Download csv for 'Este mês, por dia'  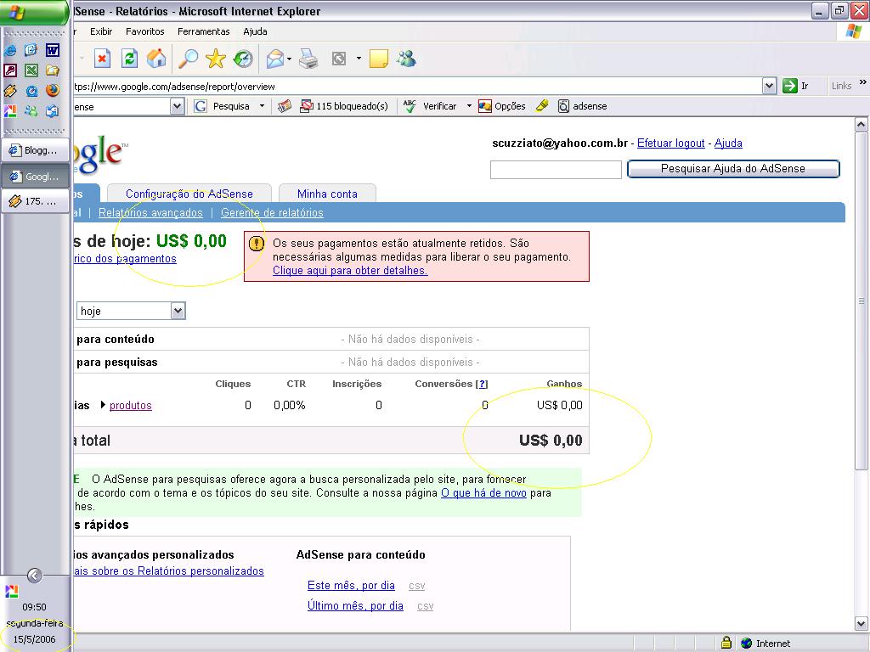coord(416,586)
